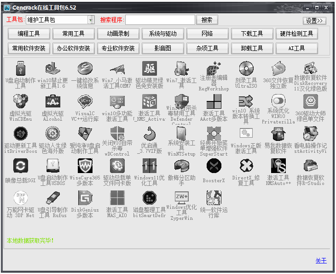The image size is (336, 274).
Task: Expand the 设置>> panel
Action: click(315, 21)
